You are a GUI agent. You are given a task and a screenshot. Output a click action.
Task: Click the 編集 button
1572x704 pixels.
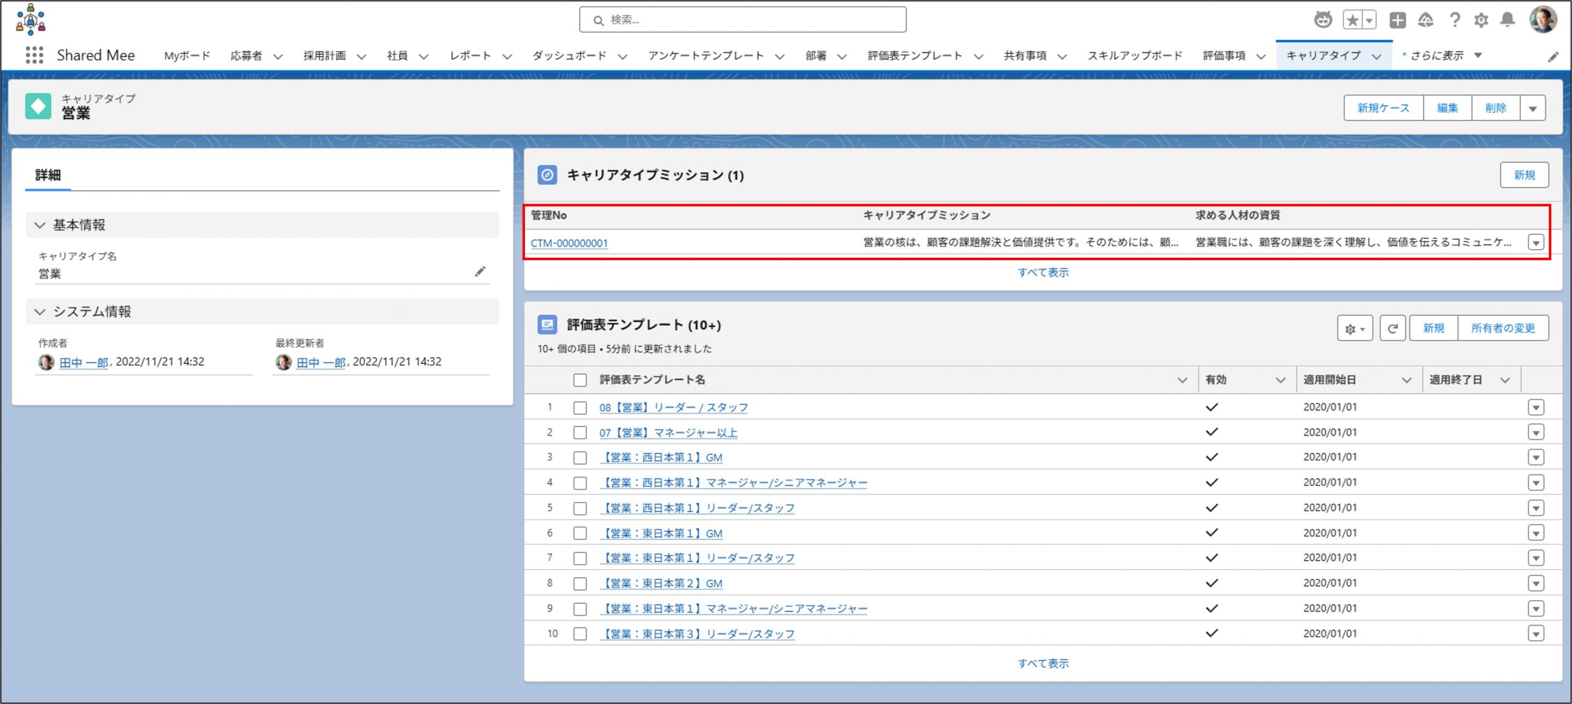(1447, 108)
